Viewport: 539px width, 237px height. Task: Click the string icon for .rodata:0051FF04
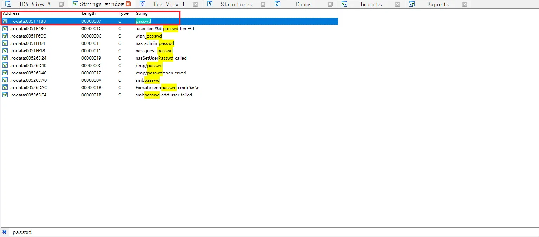(5, 43)
